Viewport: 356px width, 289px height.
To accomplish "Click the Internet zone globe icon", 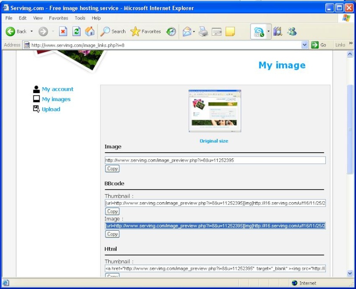I will 295,283.
